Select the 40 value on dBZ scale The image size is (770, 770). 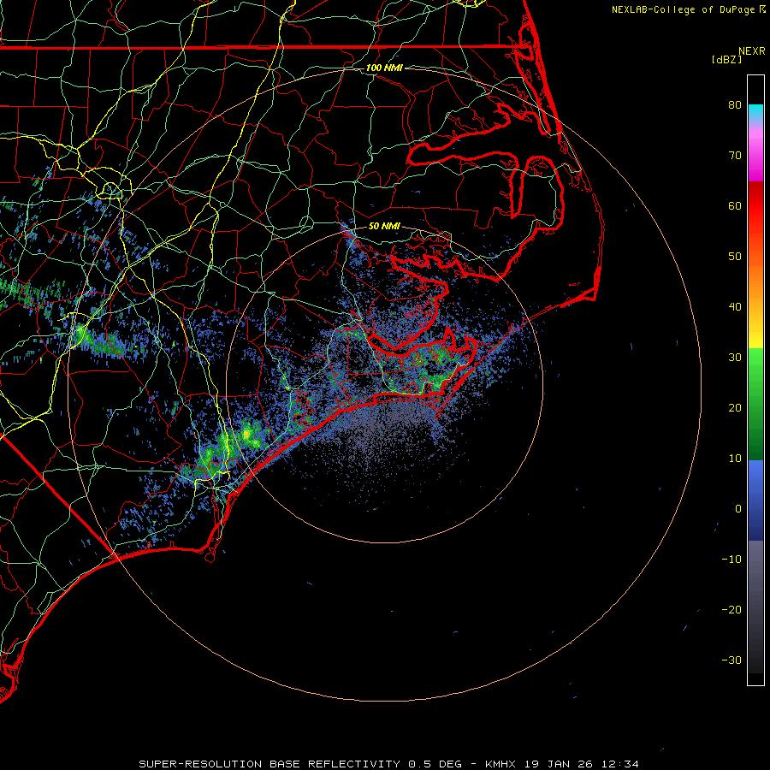point(735,306)
